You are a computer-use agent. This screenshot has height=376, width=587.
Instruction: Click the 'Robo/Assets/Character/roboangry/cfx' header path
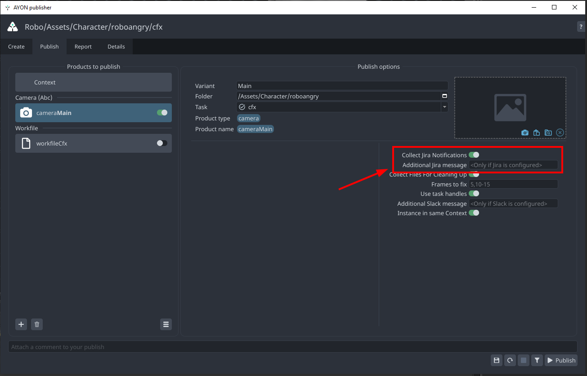[x=94, y=27]
